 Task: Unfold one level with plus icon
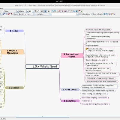pos(65,11)
